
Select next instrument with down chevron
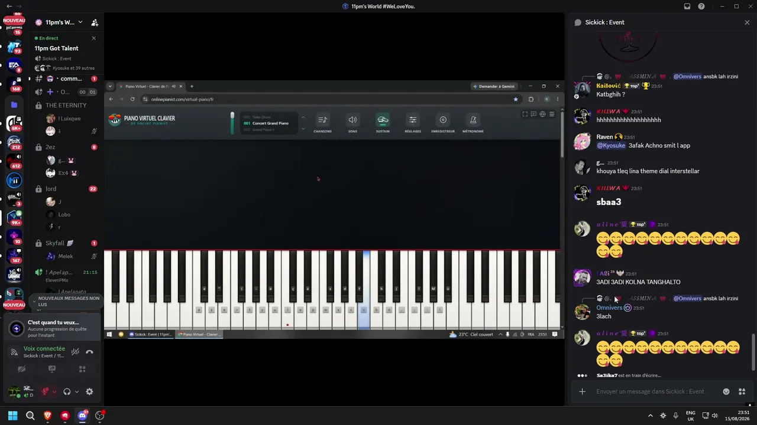click(303, 129)
